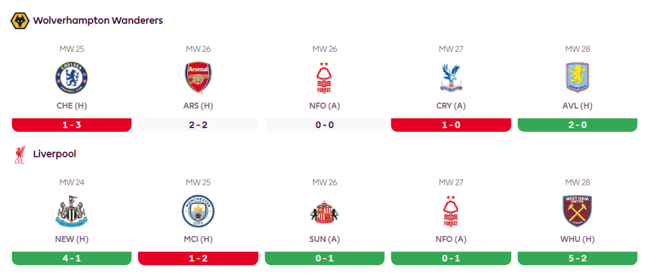Click Nottingham Forest crest in Wolves' row
645x276 pixels.
[x=325, y=77]
